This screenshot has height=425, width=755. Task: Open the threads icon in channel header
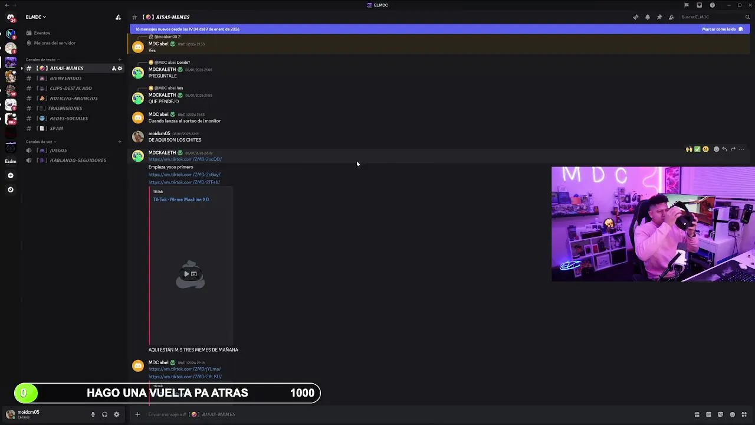[x=635, y=17]
